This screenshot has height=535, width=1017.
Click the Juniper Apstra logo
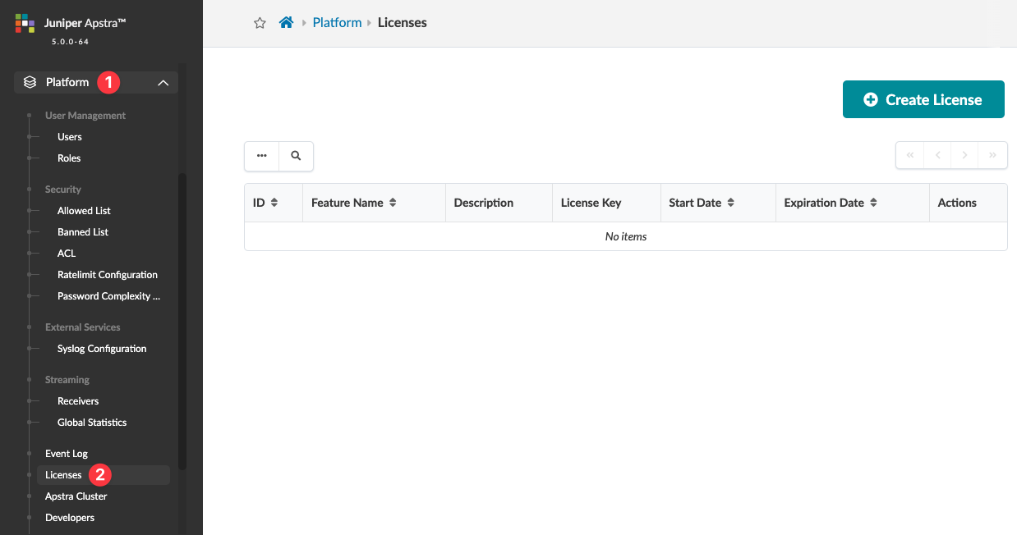pos(25,23)
